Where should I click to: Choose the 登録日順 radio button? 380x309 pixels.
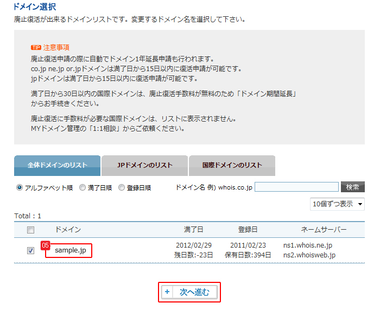tap(122, 188)
